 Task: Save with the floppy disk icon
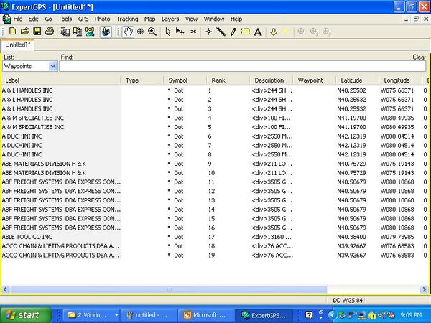tap(37, 32)
